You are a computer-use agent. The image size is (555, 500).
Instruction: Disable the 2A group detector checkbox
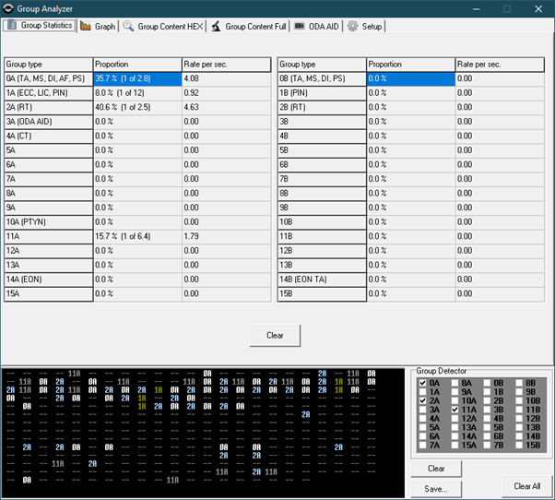423,400
